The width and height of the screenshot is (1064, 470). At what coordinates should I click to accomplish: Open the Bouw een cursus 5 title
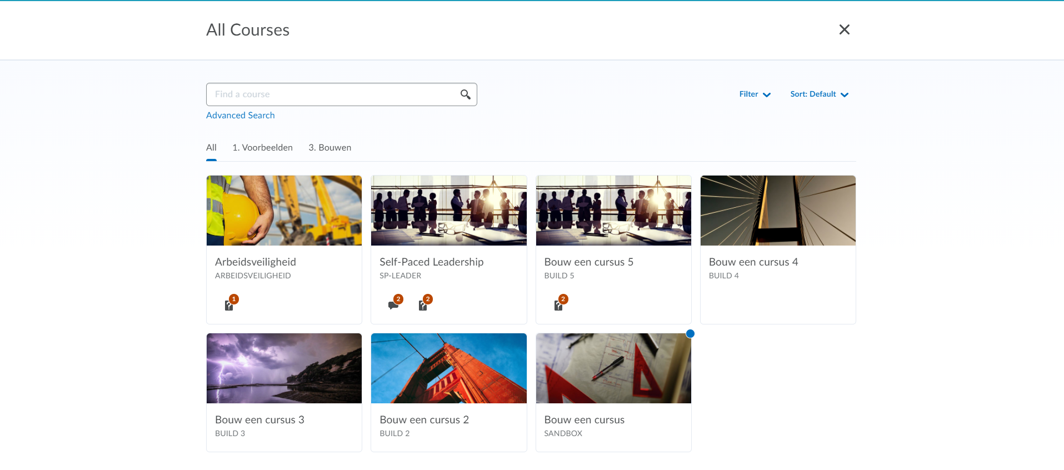coord(589,262)
